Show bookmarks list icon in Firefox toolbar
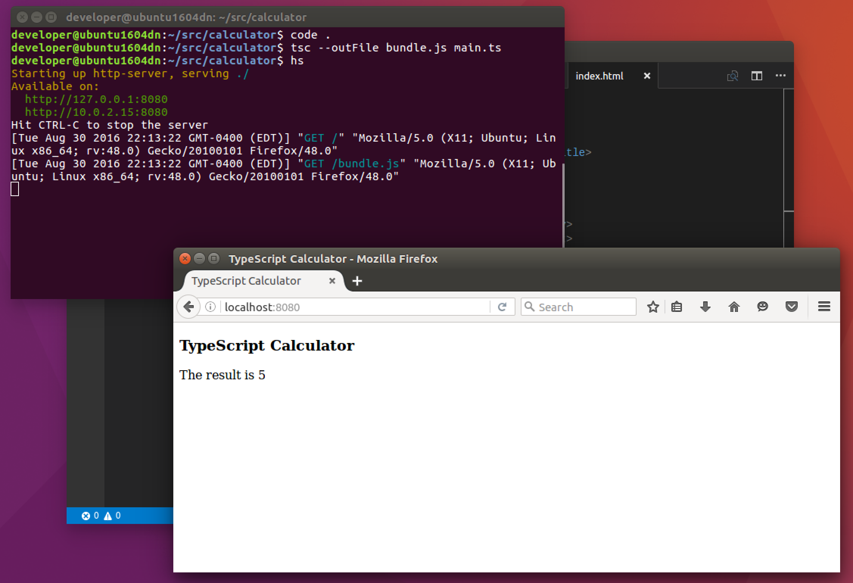 point(677,307)
